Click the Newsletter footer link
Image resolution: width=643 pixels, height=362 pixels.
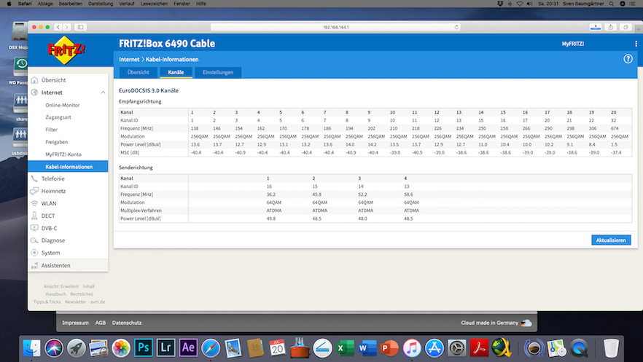[x=76, y=302]
